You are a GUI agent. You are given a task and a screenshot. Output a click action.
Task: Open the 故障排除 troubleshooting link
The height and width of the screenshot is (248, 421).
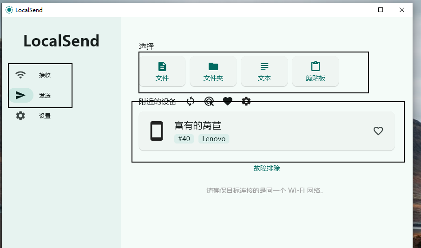267,168
